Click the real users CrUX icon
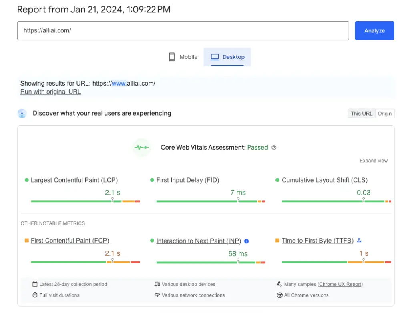 pyautogui.click(x=22, y=114)
